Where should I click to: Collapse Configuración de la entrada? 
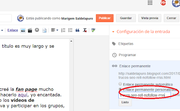[x=113, y=32]
